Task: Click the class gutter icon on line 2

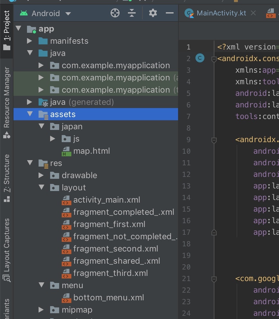Action: coord(200,58)
